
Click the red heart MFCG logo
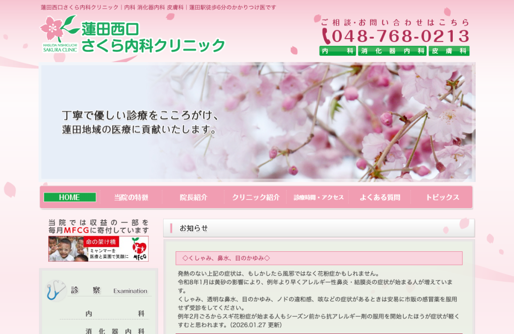coord(140,248)
